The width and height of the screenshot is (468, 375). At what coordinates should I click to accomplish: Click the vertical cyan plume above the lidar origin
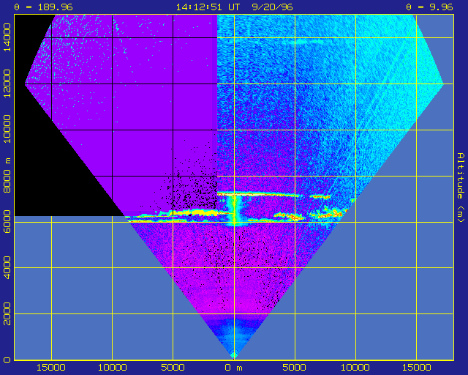pyautogui.click(x=234, y=209)
